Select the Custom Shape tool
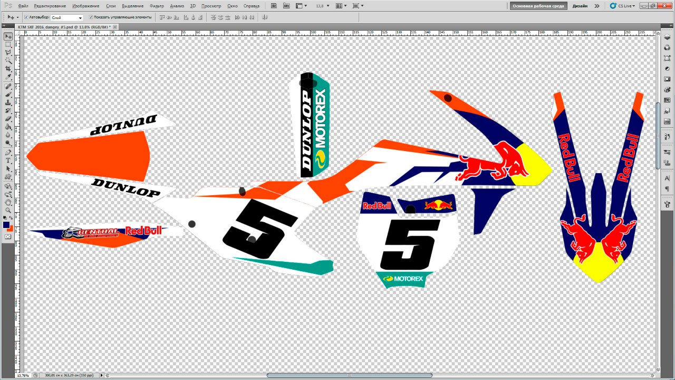The image size is (675, 380). [x=8, y=177]
